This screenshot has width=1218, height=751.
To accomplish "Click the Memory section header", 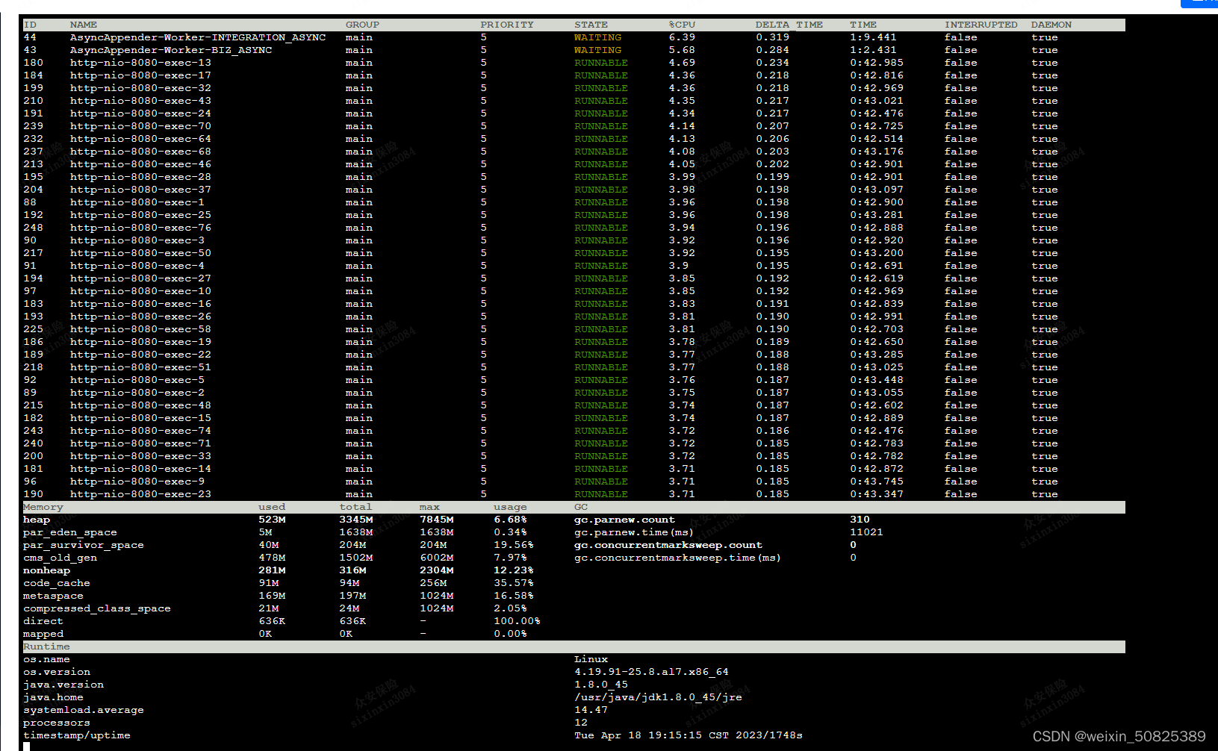I will point(43,507).
